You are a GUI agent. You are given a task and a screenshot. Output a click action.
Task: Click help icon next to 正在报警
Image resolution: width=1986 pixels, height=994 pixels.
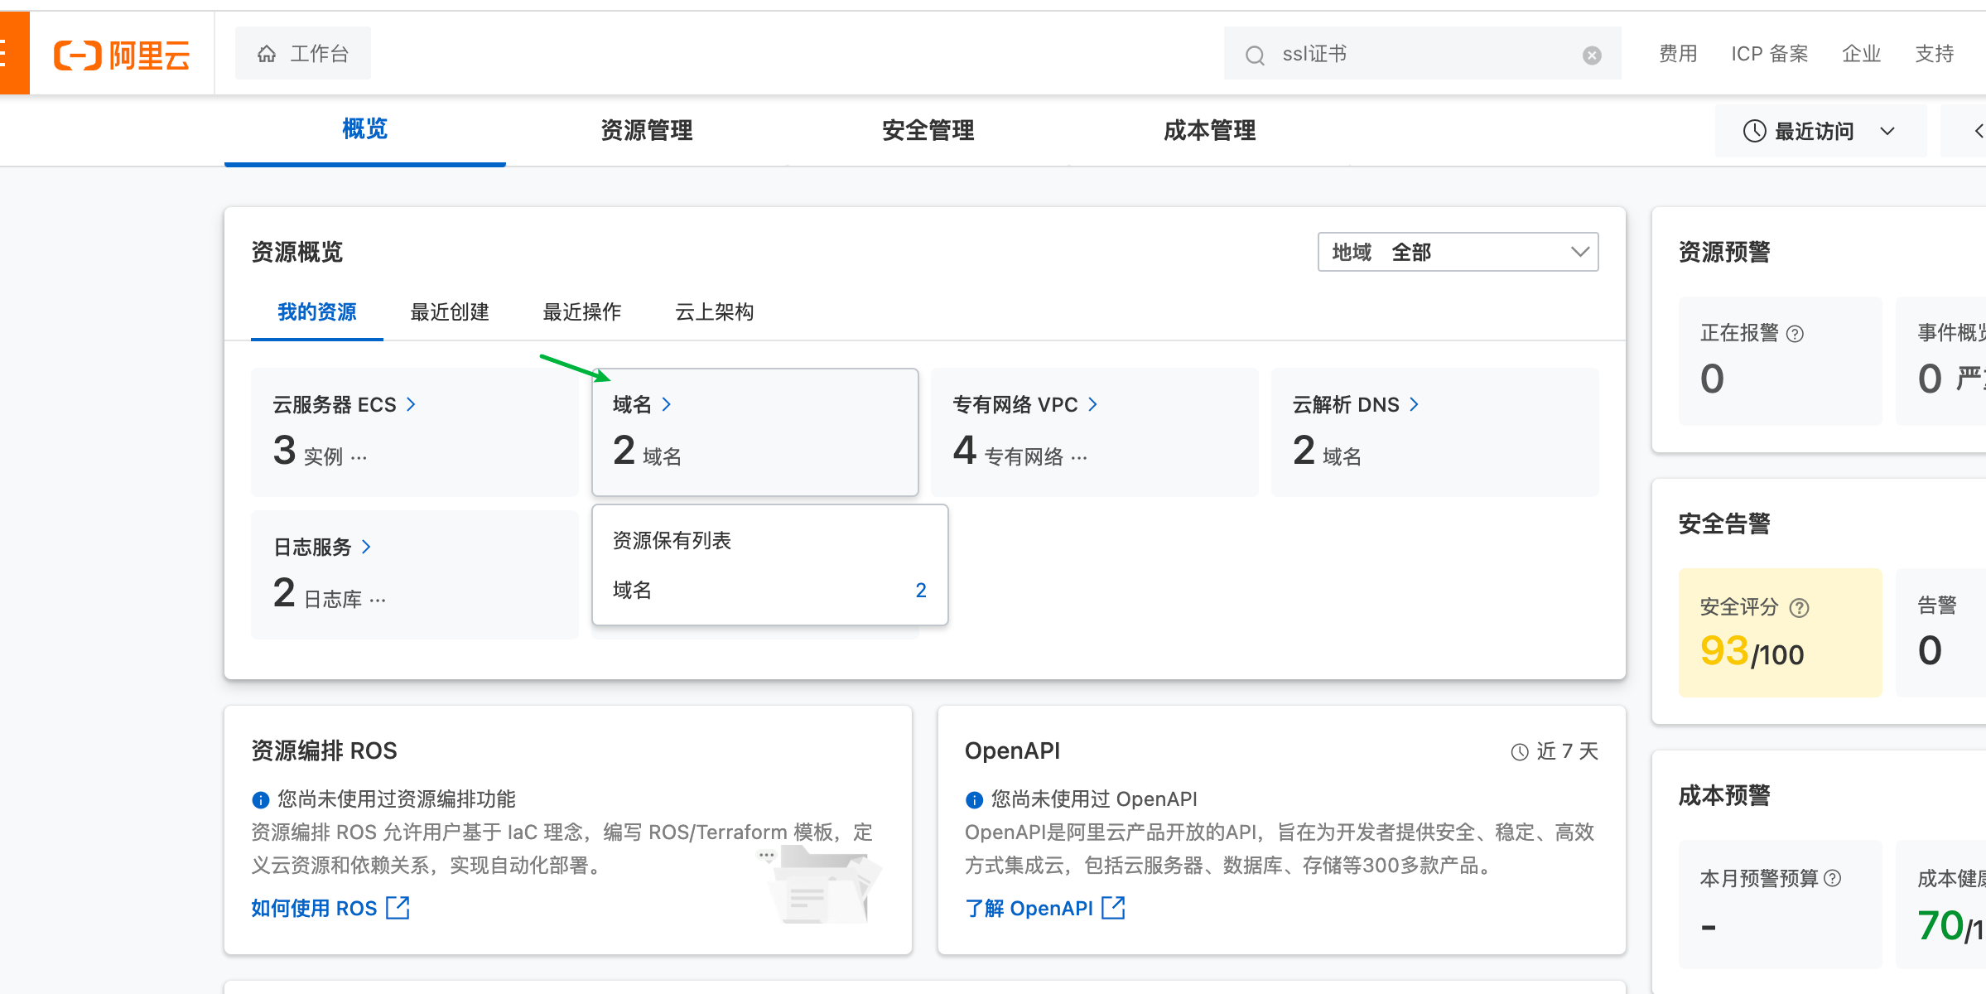(x=1795, y=334)
